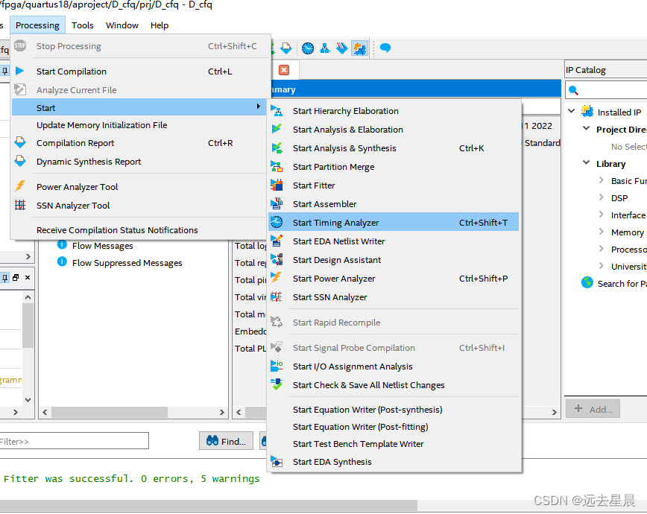This screenshot has height=514, width=647.
Task: Expand the University Program library category
Action: (602, 266)
